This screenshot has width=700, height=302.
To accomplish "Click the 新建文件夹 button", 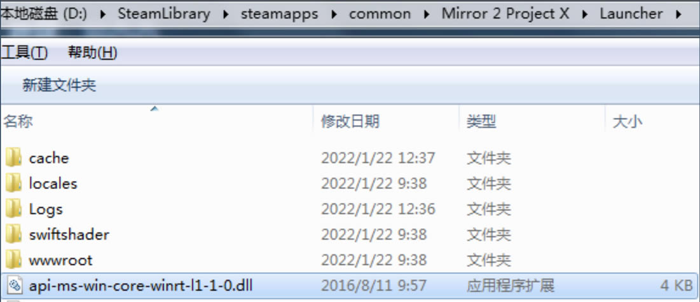I will point(59,84).
